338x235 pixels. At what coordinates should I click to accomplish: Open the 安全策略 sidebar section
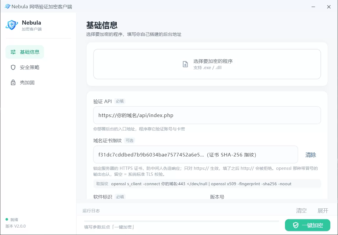25,68
